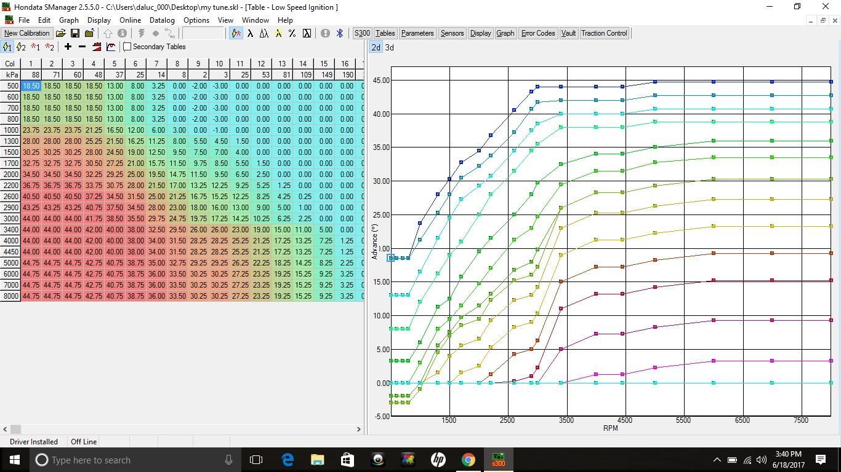Click the minus icon to decrease values
Screen dimensions: 841x472
[82, 47]
